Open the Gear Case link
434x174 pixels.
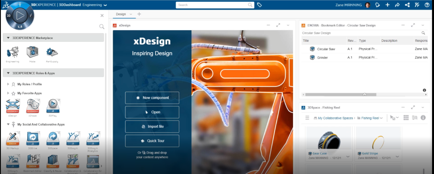(319, 154)
